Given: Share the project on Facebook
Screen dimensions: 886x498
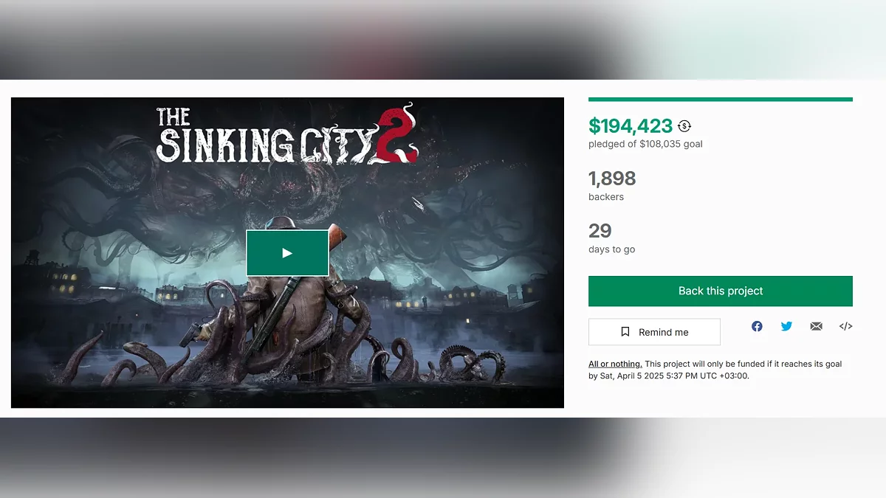Looking at the screenshot, I should pyautogui.click(x=757, y=326).
